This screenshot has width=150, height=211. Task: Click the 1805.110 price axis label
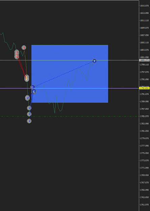coord(145,43)
